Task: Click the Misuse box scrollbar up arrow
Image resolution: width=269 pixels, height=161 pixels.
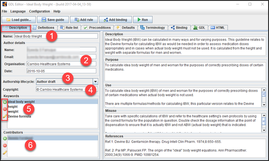Action: pos(264,116)
